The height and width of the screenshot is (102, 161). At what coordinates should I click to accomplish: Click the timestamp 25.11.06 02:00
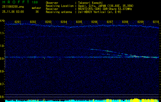13,12
